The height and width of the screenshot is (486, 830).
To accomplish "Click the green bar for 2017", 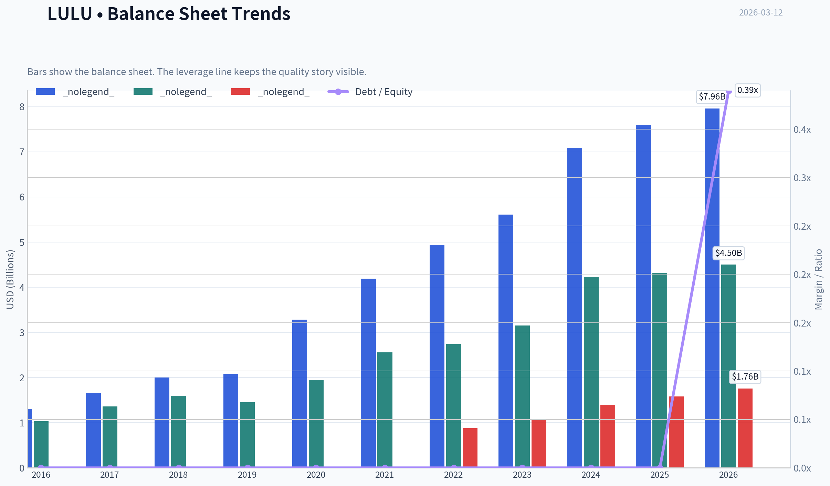I will point(110,437).
